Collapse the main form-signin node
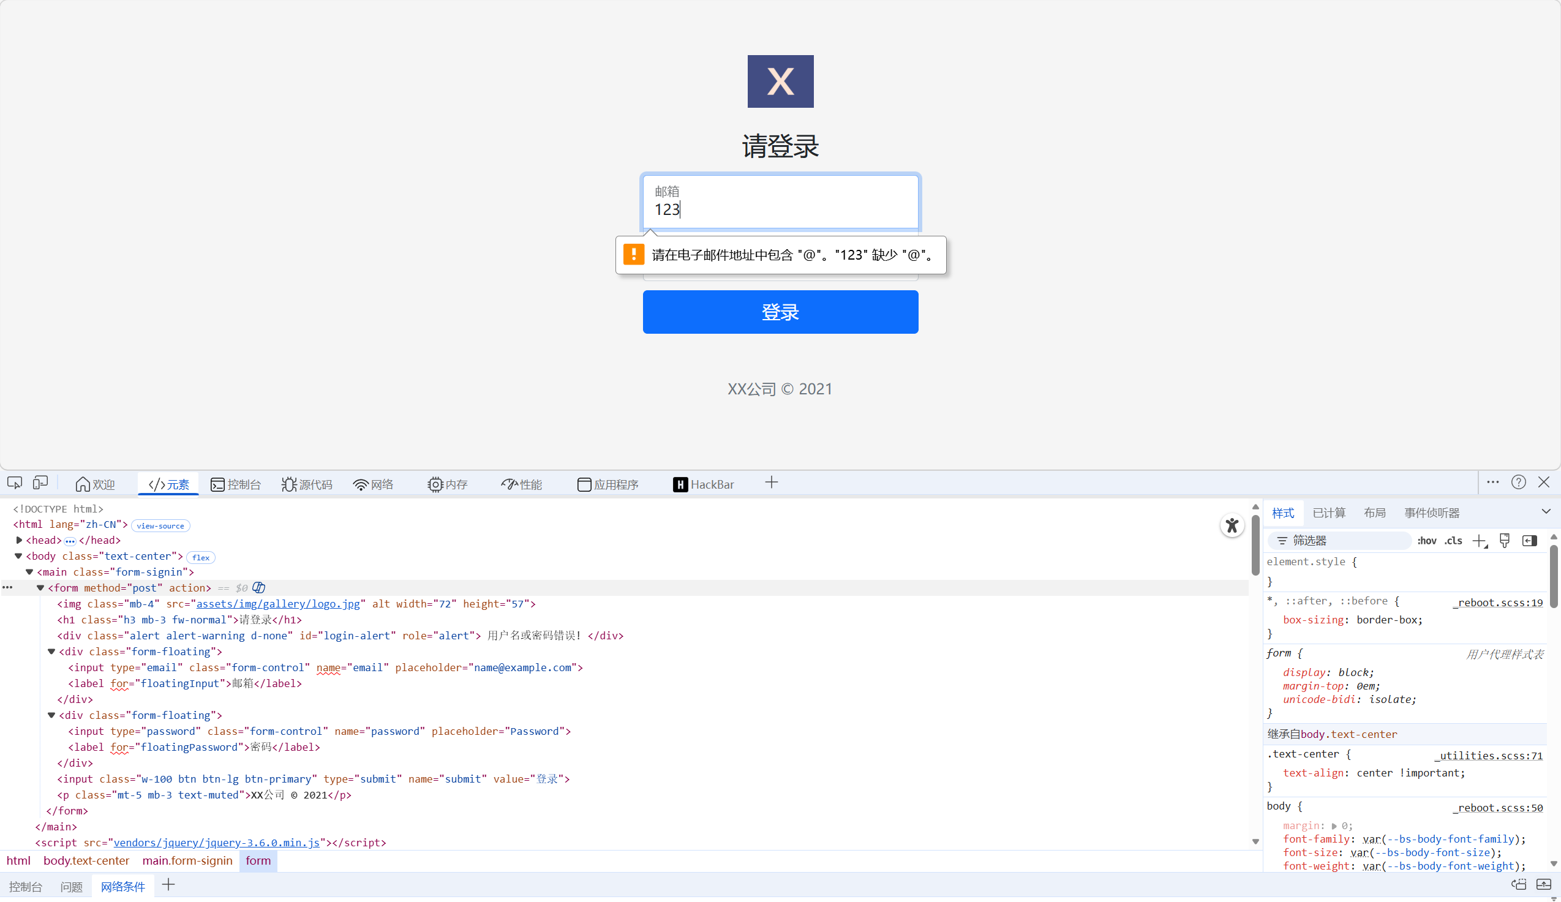 pyautogui.click(x=29, y=572)
